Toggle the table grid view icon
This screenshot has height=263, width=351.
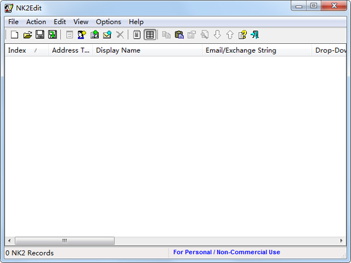tap(150, 35)
